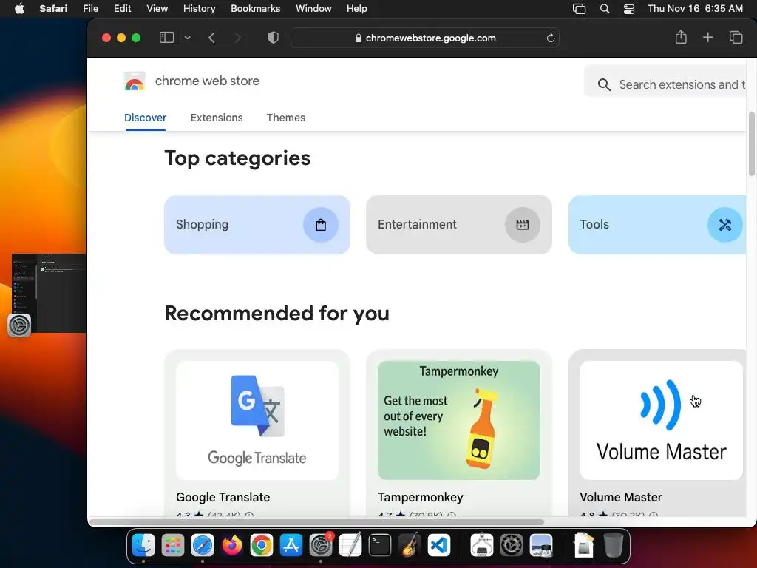757x568 pixels.
Task: Open System Settings with badge in Dock
Action: click(x=321, y=545)
